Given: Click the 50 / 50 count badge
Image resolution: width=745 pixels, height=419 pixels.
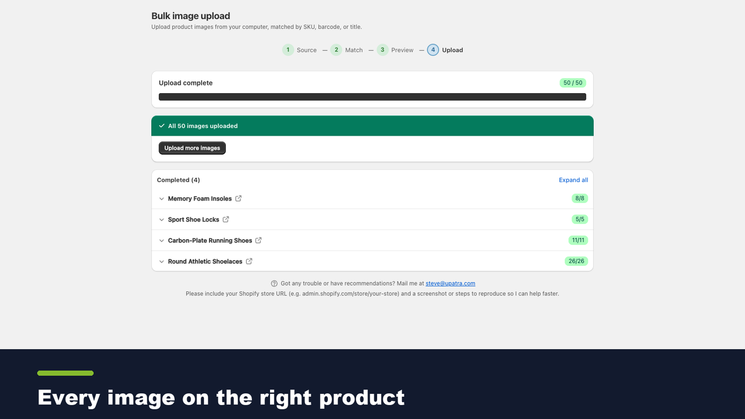Looking at the screenshot, I should pos(573,83).
